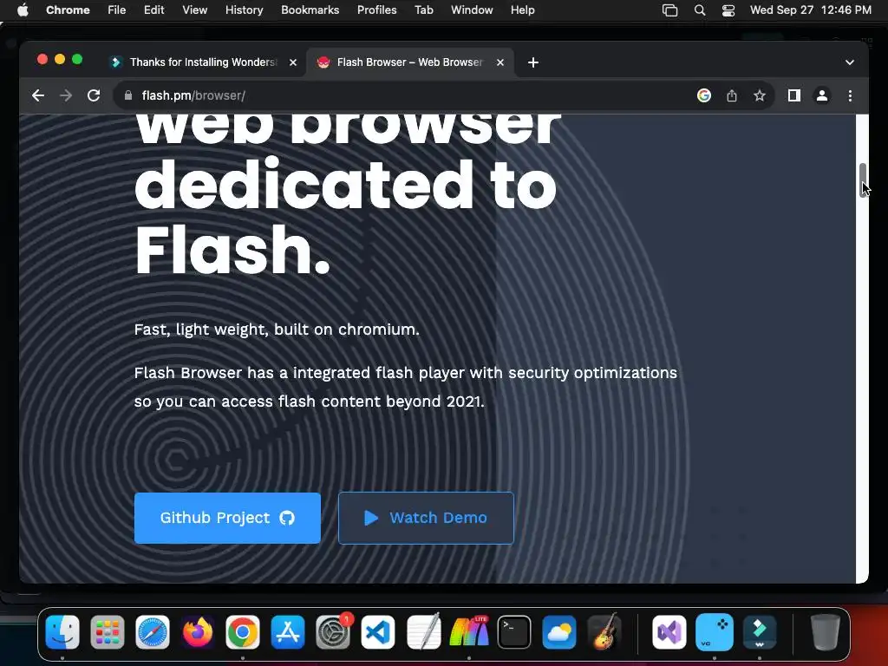Open Spotlight search in the menu bar
The height and width of the screenshot is (666, 888).
click(x=700, y=10)
